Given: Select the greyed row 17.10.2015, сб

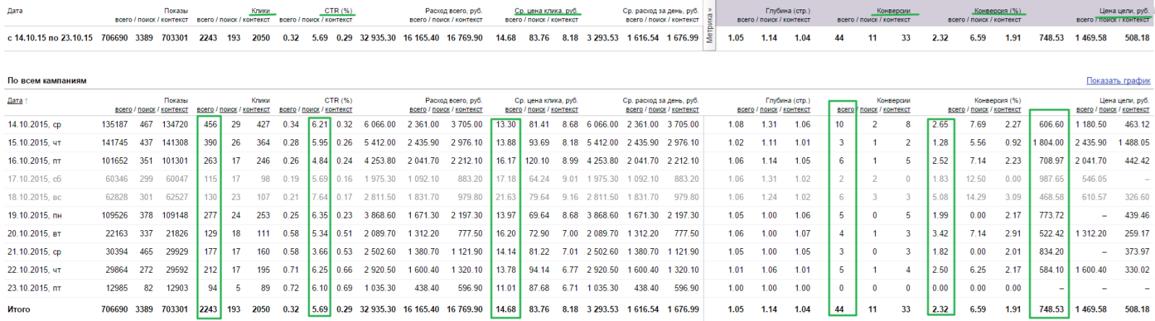Looking at the screenshot, I should point(34,179).
